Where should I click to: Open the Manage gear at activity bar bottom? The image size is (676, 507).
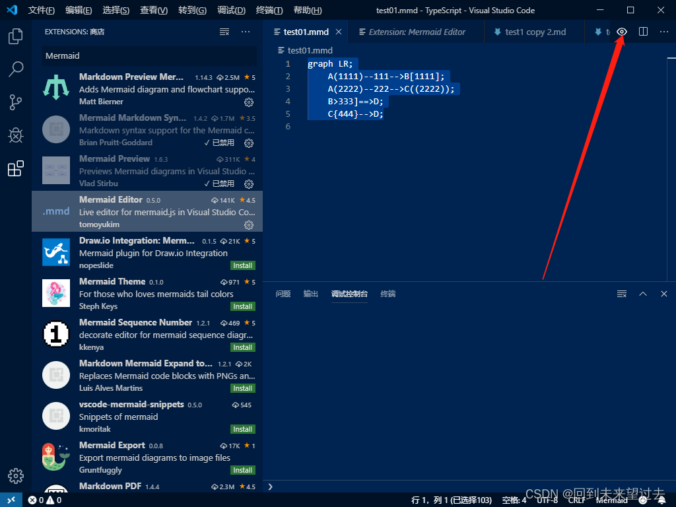pos(15,475)
